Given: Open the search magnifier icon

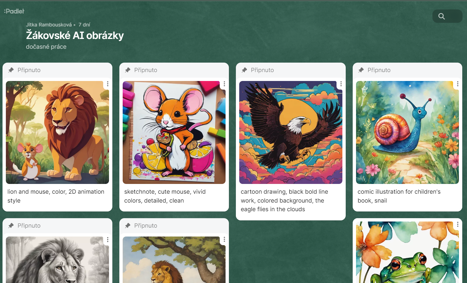Looking at the screenshot, I should pos(441,16).
